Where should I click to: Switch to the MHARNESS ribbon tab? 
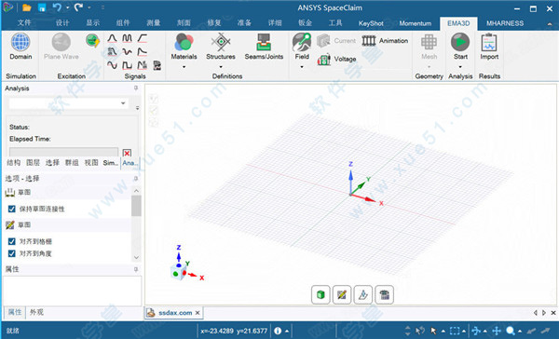pos(505,23)
